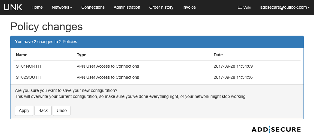Open the Wiki book icon link
This screenshot has width=314, height=138.
click(x=244, y=7)
